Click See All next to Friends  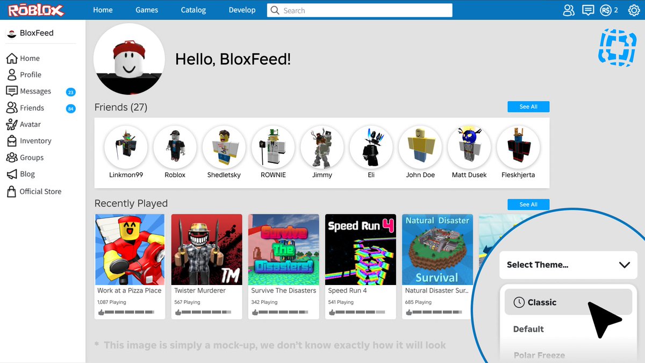(x=528, y=107)
